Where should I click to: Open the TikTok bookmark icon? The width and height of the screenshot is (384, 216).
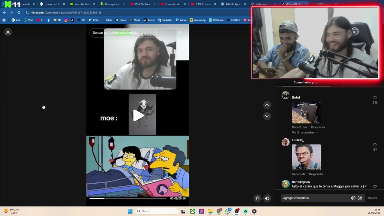72,20
